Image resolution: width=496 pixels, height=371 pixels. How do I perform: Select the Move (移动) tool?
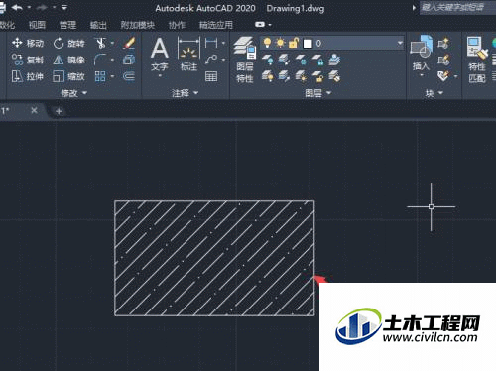click(x=28, y=43)
